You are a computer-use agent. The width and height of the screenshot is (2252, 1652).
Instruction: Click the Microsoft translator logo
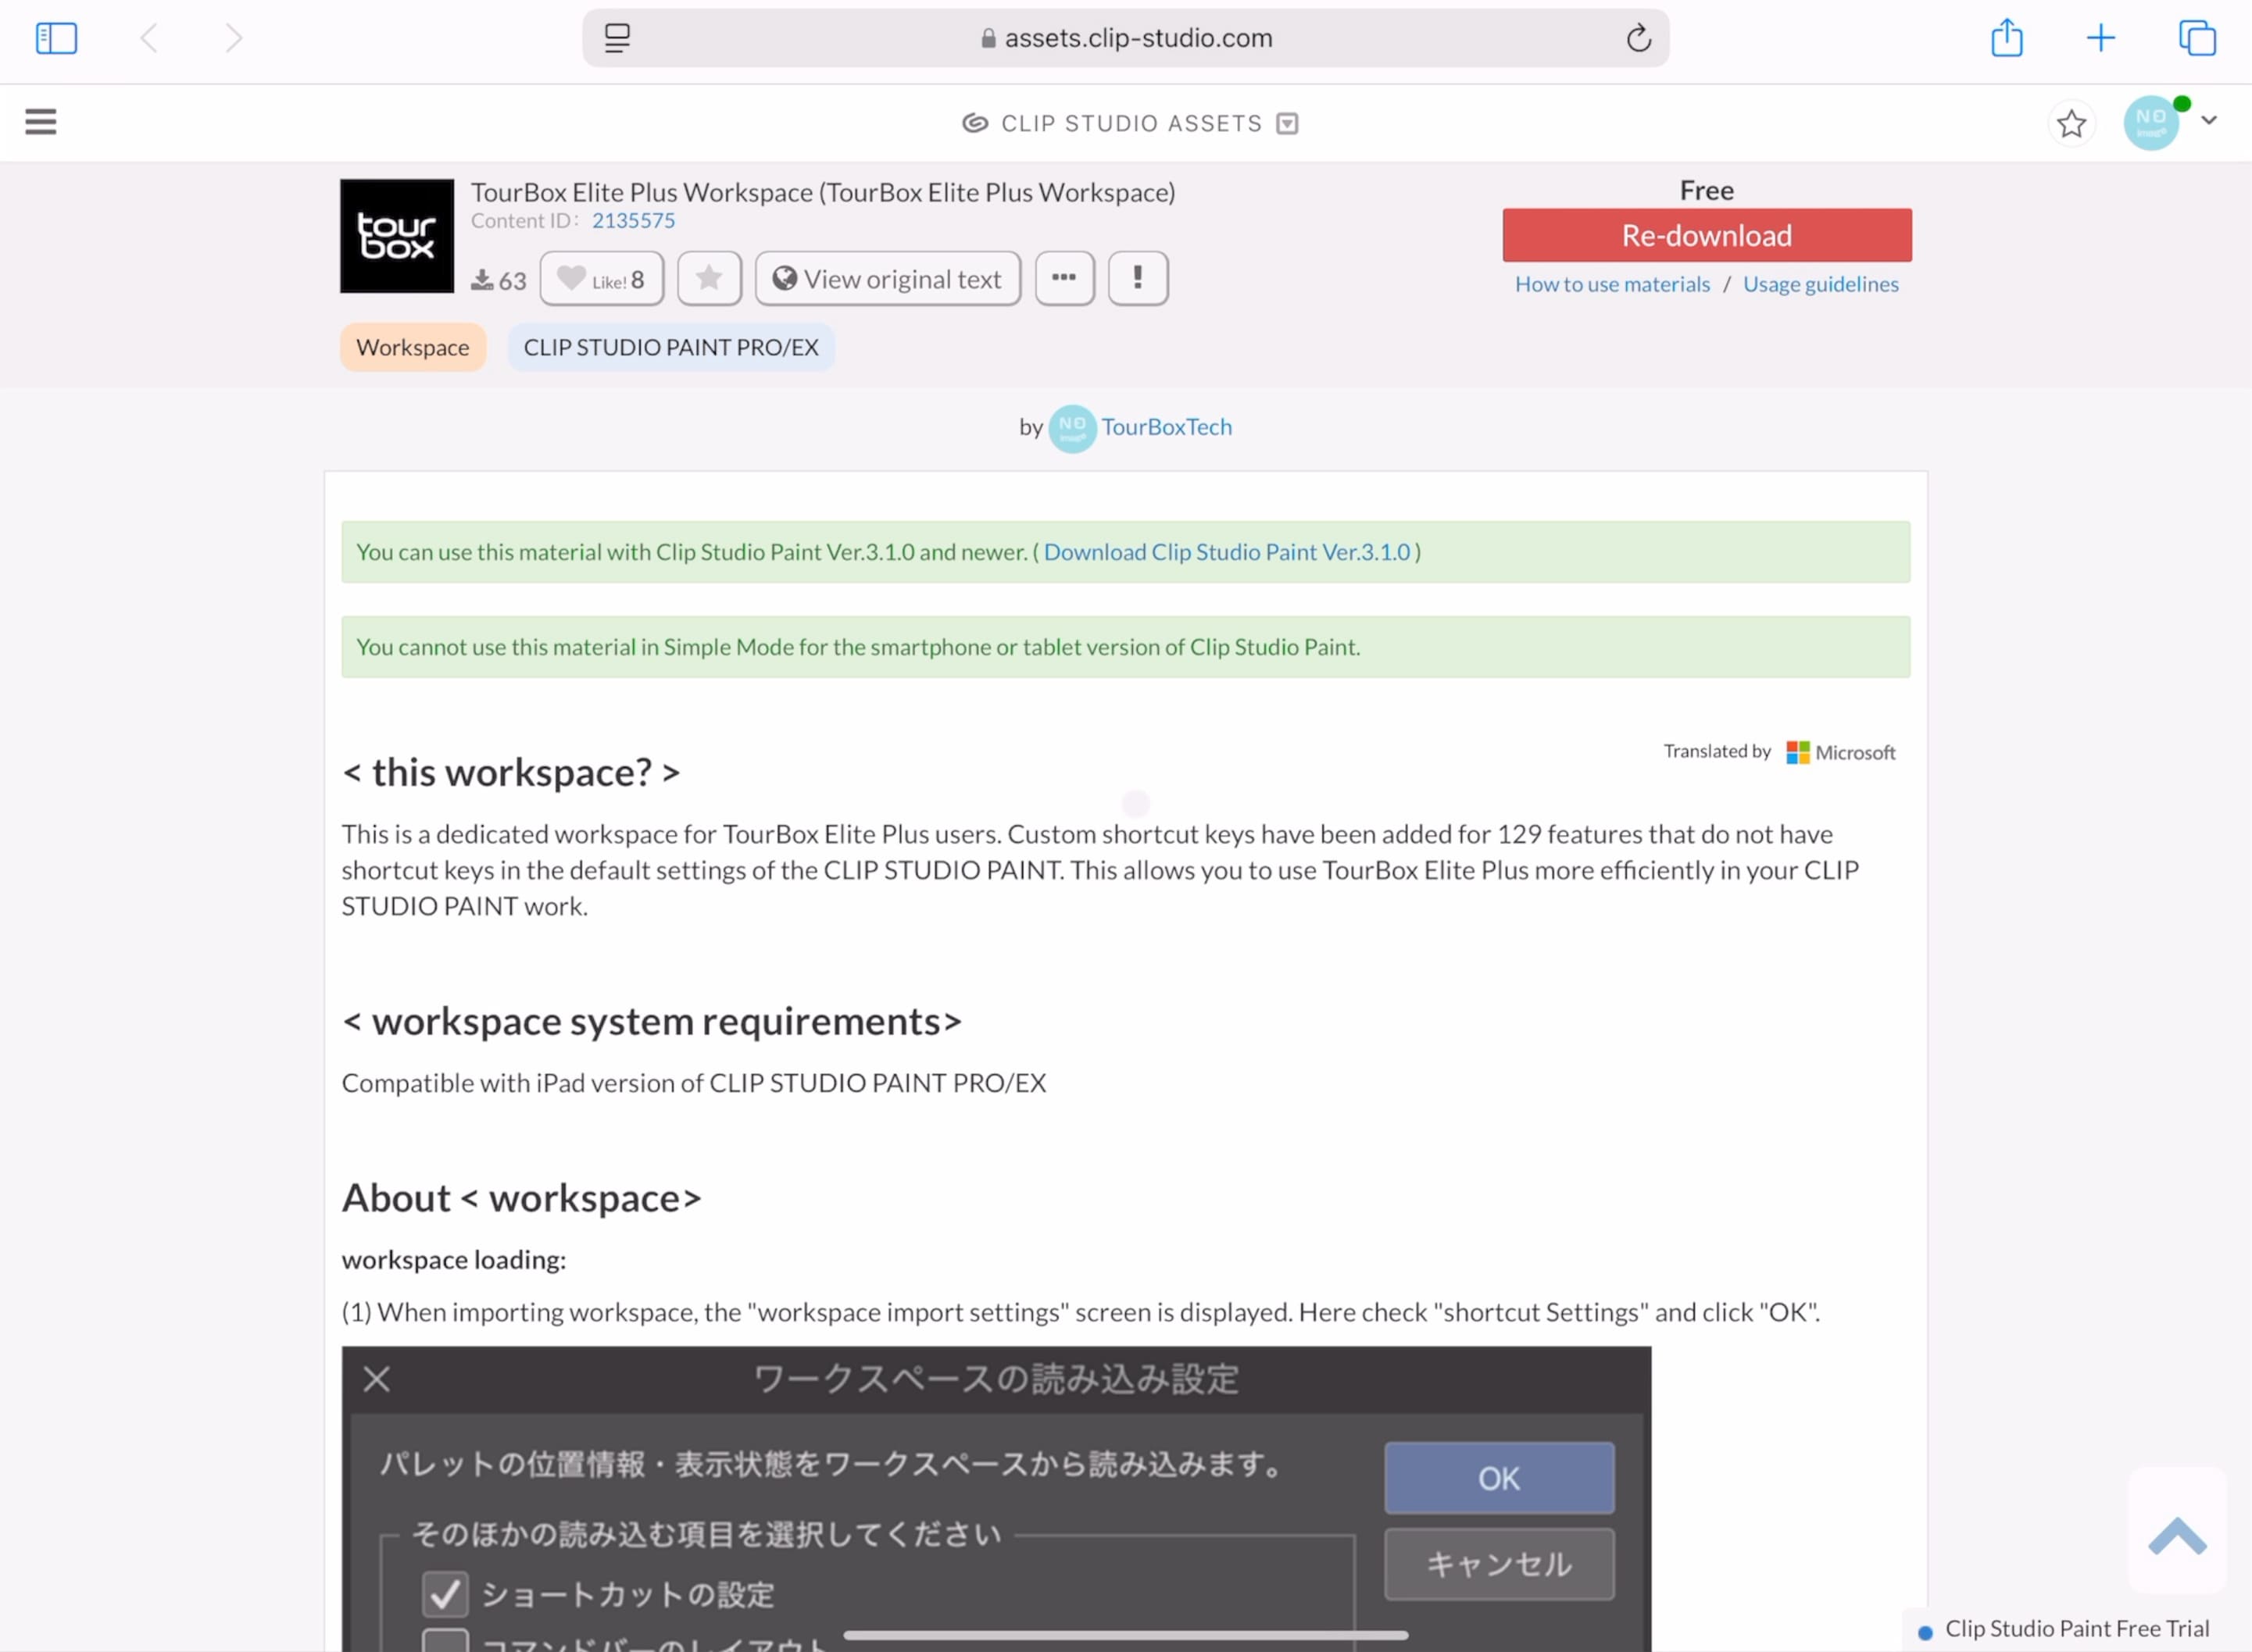pos(1840,752)
